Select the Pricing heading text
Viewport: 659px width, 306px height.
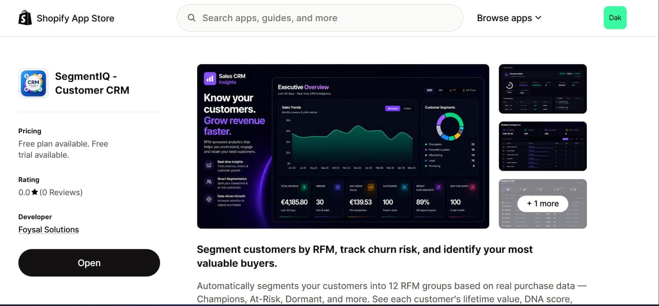(30, 131)
